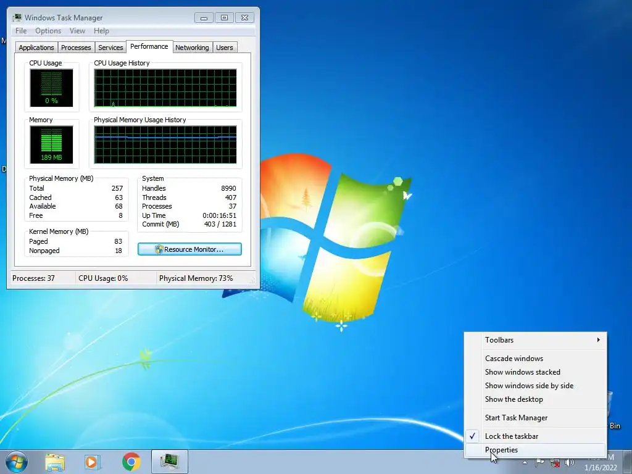Switch to the Applications tab

coord(36,48)
